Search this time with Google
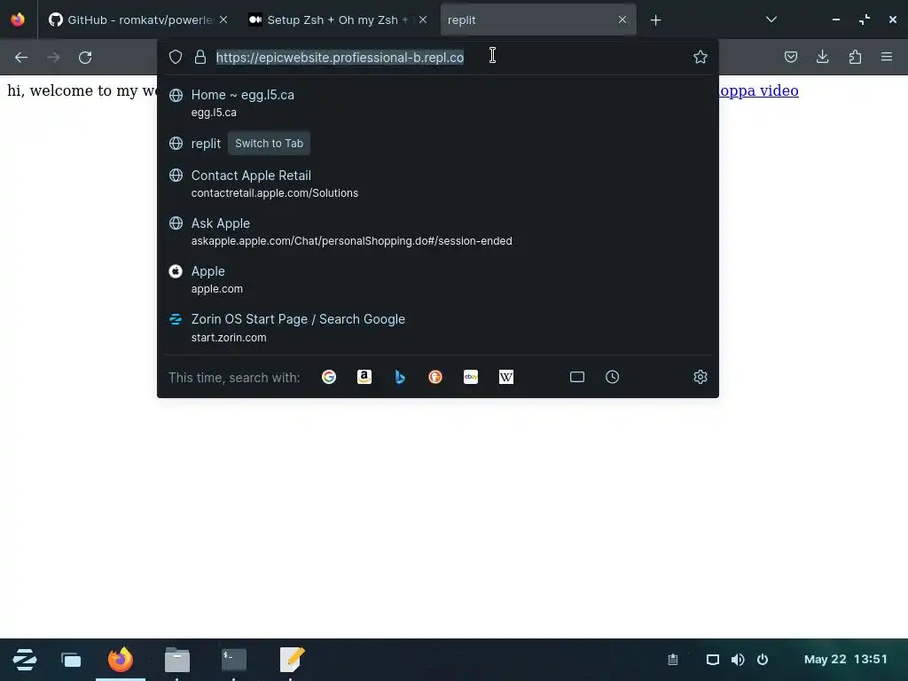 [x=329, y=377]
